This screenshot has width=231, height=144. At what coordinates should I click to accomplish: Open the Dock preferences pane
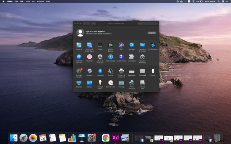tap(100, 45)
